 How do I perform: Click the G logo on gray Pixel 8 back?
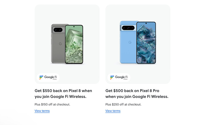(60, 44)
